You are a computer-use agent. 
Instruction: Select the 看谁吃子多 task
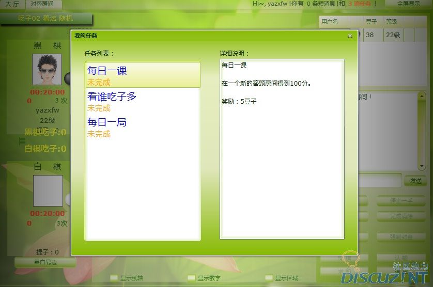(x=142, y=101)
